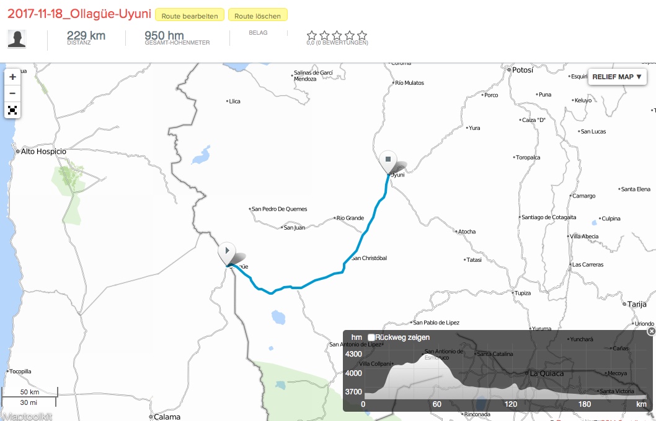The width and height of the screenshot is (656, 421).
Task: Zoom out of the map
Action: (x=12, y=93)
